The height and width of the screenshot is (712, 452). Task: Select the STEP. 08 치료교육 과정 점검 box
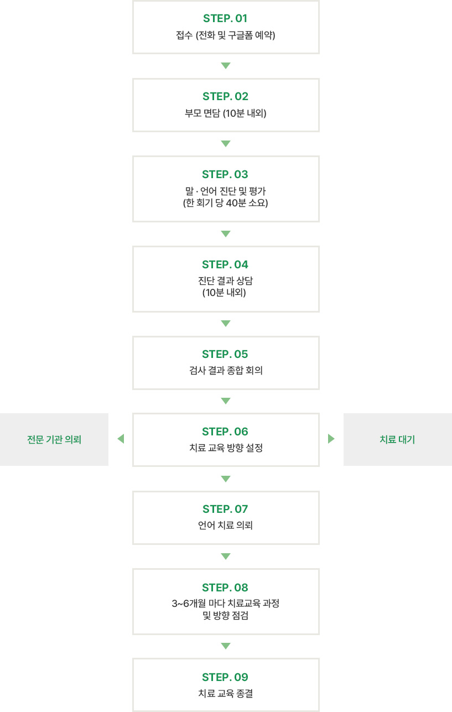click(226, 601)
